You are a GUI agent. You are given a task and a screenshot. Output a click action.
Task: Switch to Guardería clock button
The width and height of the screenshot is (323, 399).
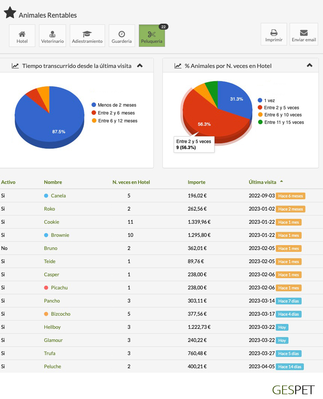[122, 36]
